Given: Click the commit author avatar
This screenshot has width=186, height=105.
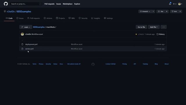Looking at the screenshot, I should point(22,34).
